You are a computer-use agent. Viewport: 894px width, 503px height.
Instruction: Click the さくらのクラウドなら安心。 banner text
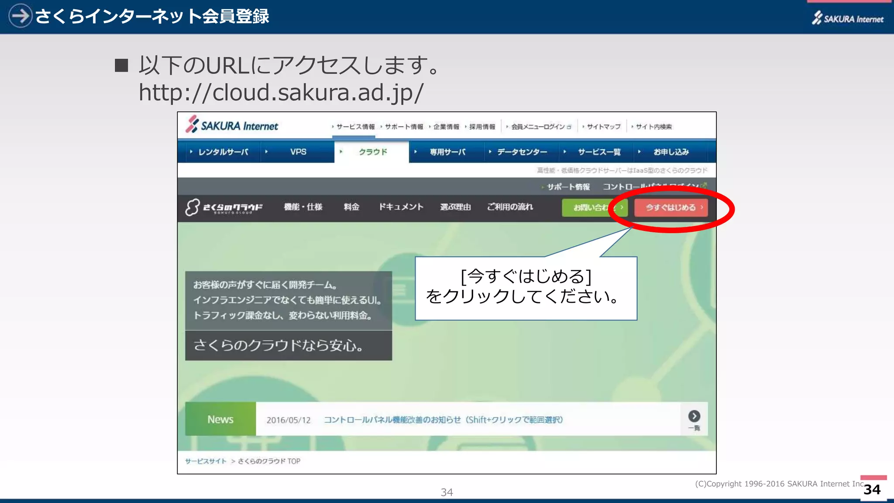278,345
